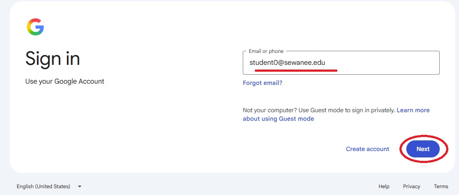The width and height of the screenshot is (459, 195).
Task: Click the language selector dropdown arrow
Action: 80,186
